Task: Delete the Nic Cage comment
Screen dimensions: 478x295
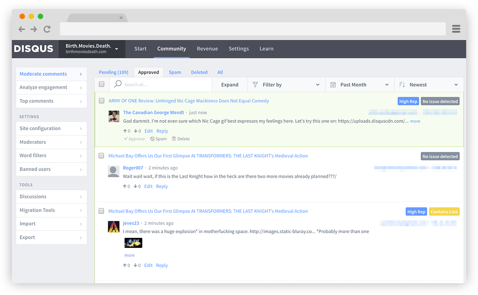Action: [x=180, y=139]
